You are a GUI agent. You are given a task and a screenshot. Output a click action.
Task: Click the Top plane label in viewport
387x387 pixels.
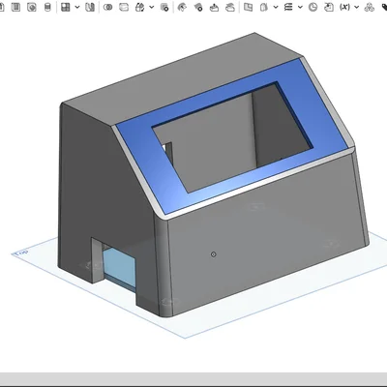22,253
